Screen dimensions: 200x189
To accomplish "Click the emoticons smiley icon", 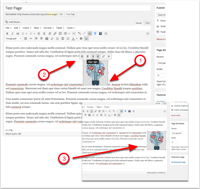I will [x=68, y=39].
